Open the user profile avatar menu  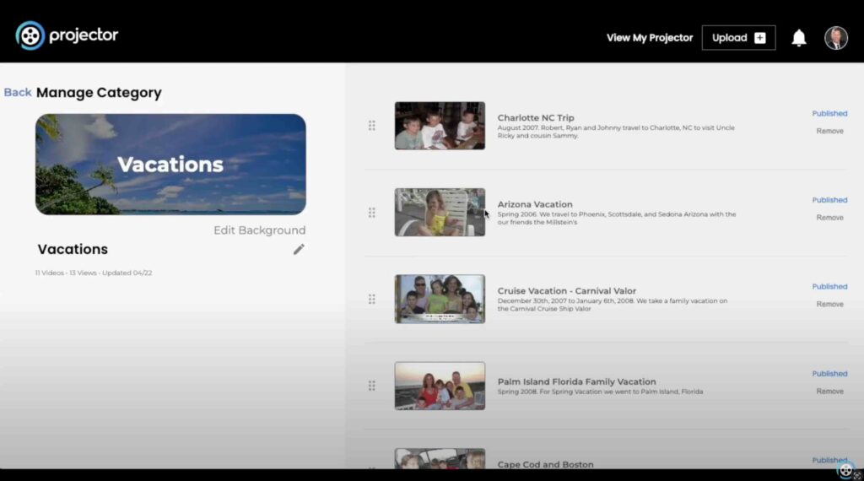[x=835, y=38]
